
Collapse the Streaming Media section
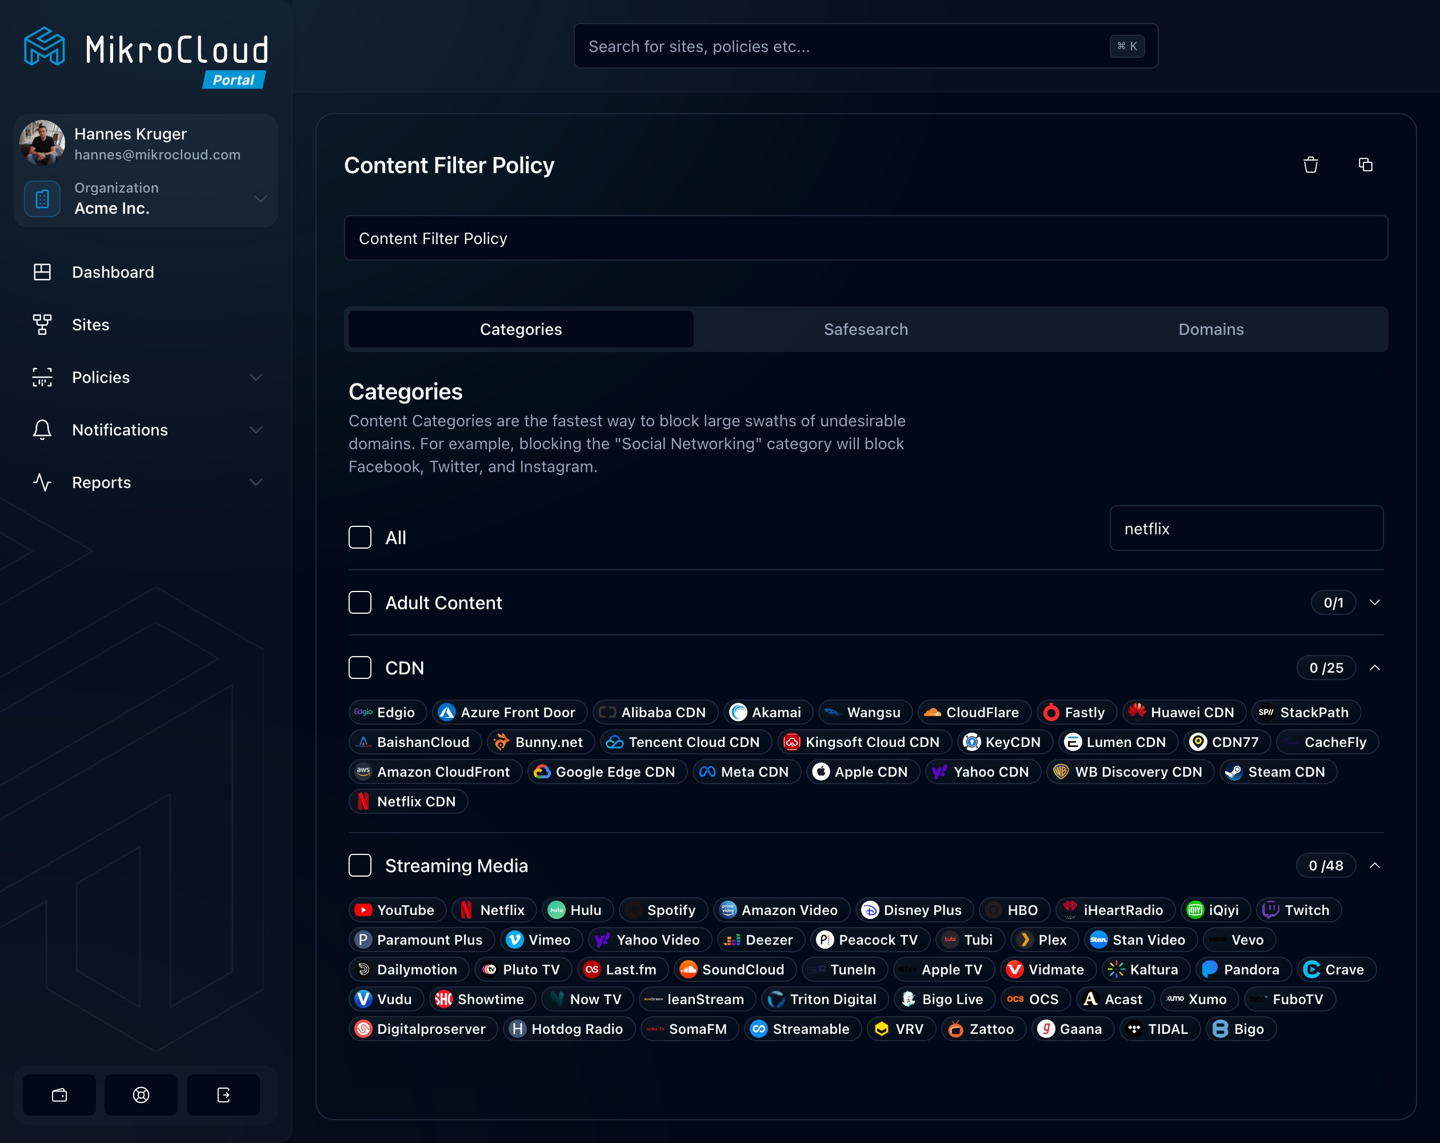[1374, 865]
